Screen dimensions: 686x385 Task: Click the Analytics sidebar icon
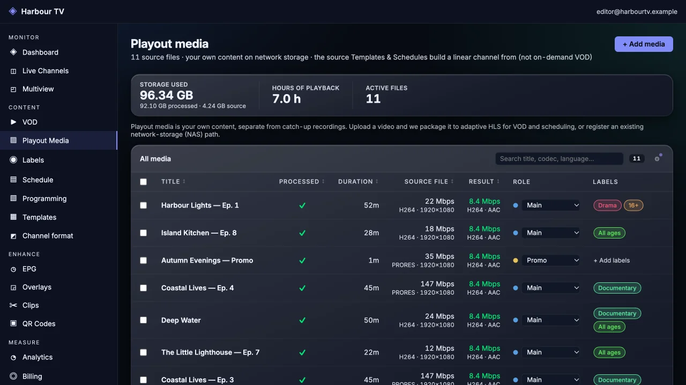[x=13, y=357]
